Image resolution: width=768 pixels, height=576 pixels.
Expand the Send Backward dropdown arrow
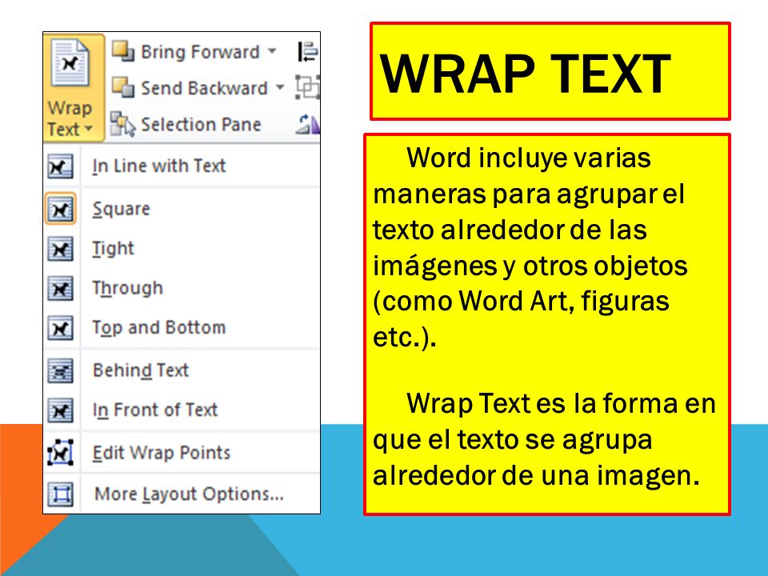[x=280, y=87]
